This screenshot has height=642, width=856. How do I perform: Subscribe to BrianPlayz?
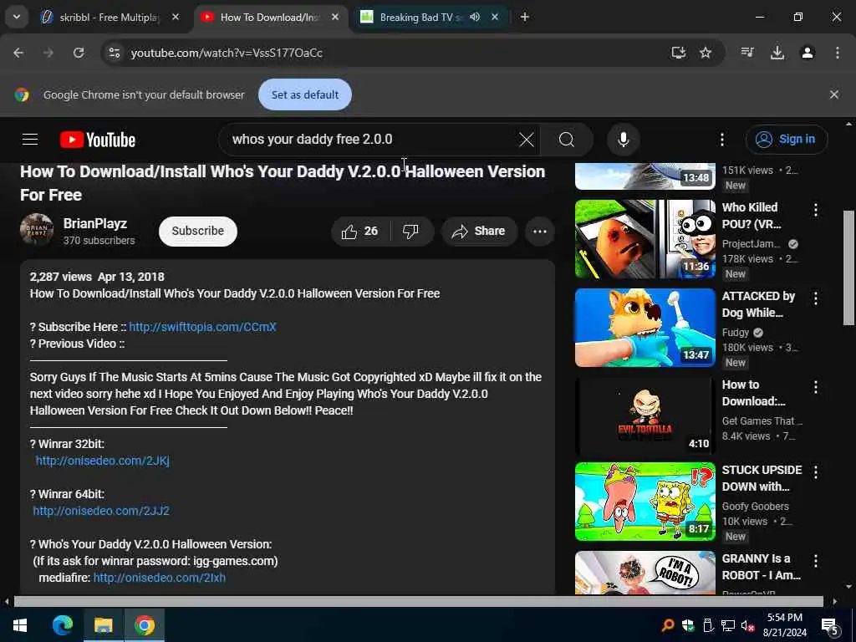197,231
